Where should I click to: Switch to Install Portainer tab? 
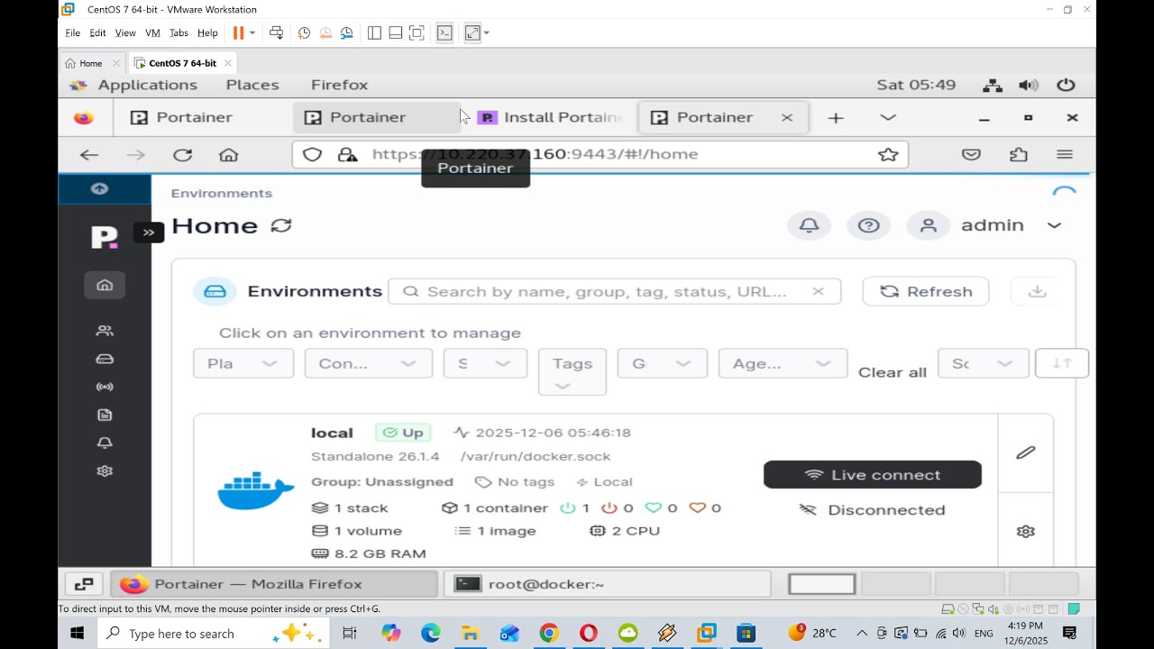click(x=551, y=117)
